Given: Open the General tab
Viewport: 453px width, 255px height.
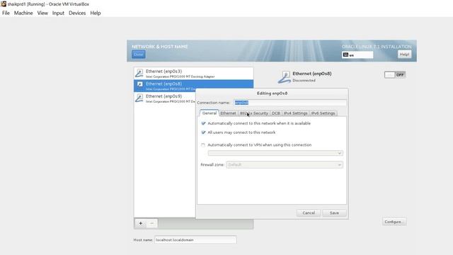Looking at the screenshot, I should [x=210, y=113].
